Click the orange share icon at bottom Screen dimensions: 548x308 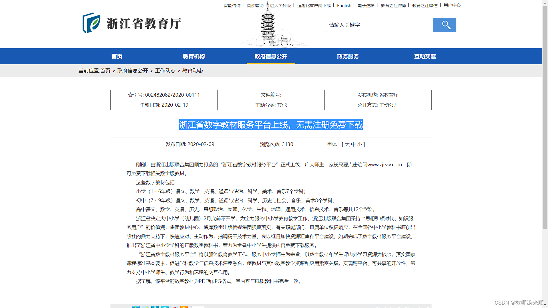(184, 307)
